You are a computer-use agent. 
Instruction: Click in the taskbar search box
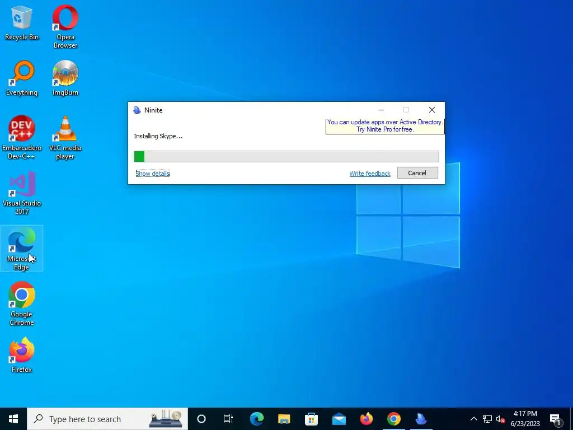pos(107,419)
